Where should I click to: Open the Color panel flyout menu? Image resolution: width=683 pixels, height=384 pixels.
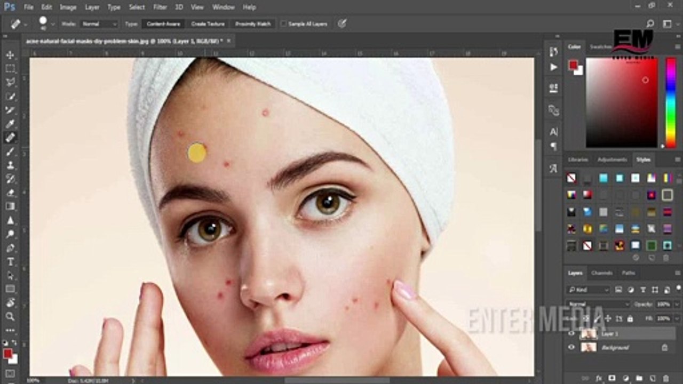click(x=677, y=47)
